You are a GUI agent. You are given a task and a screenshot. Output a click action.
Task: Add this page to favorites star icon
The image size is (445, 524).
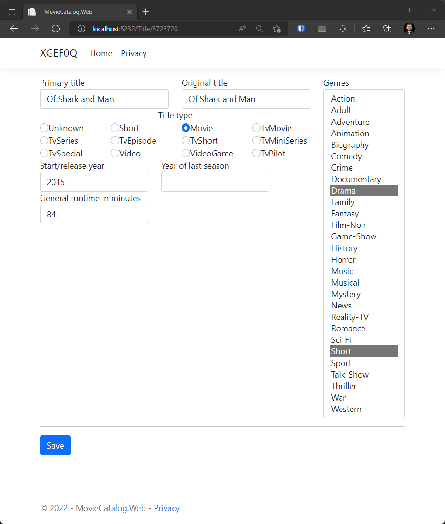point(277,29)
